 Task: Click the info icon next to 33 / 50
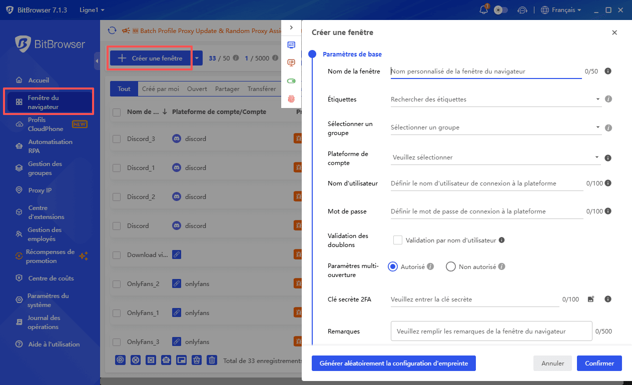tap(236, 58)
